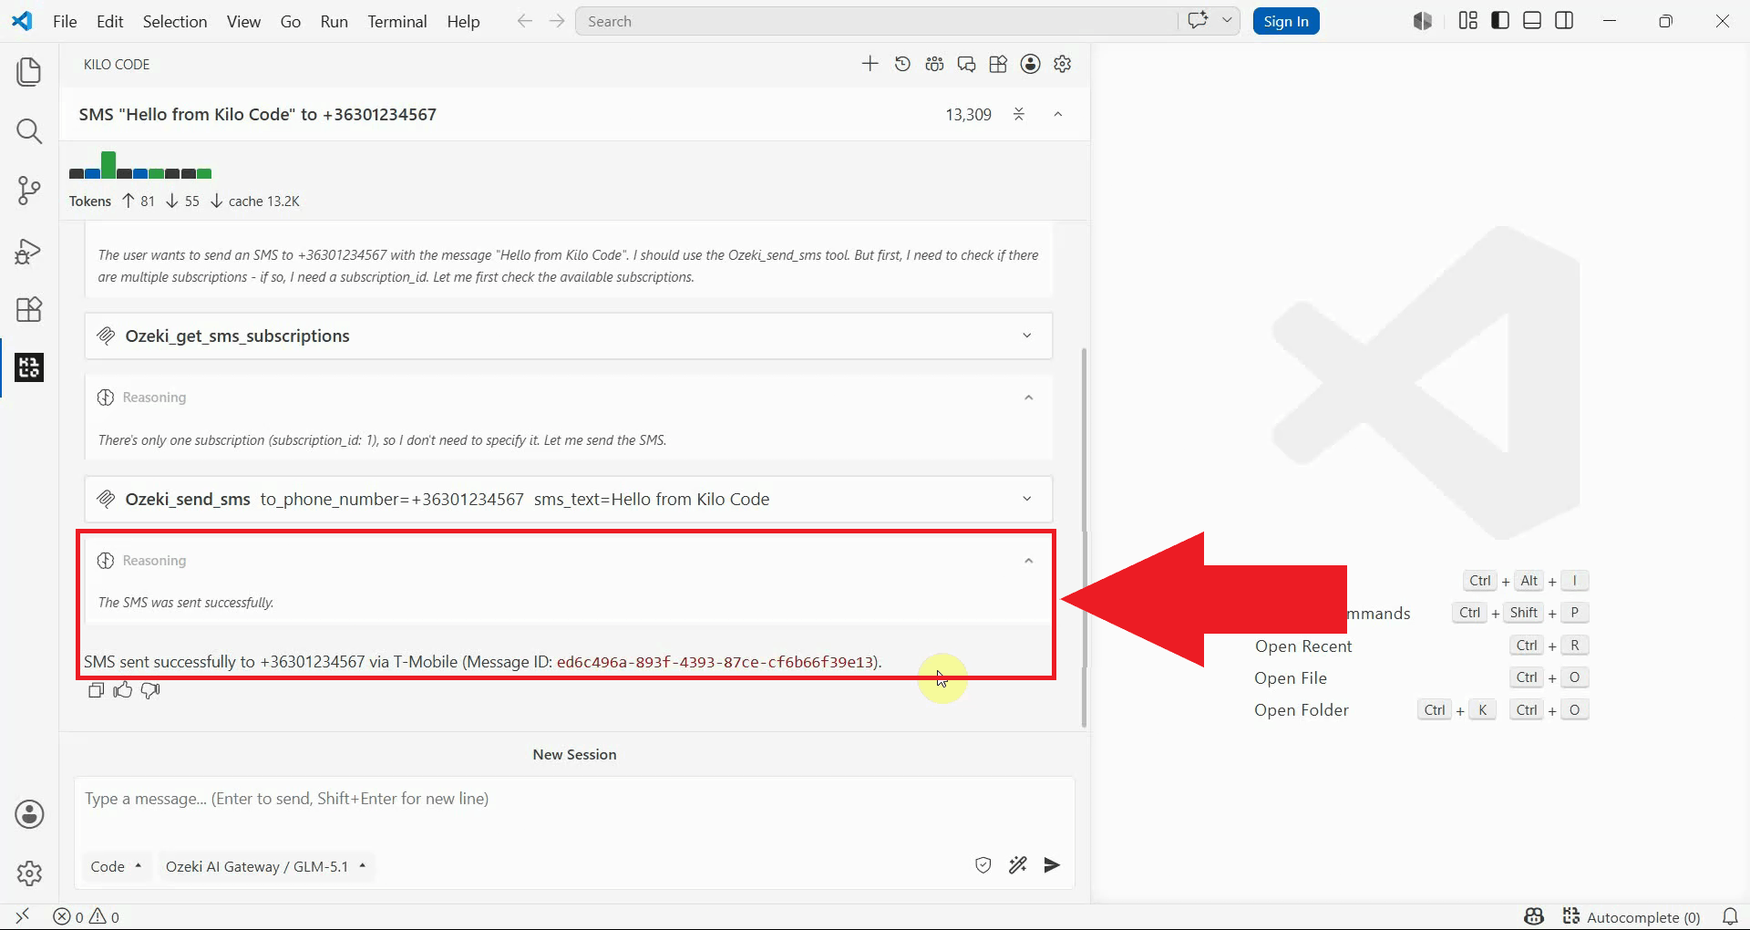
Task: Click the message ID ed6c496a code text
Action: tap(715, 662)
